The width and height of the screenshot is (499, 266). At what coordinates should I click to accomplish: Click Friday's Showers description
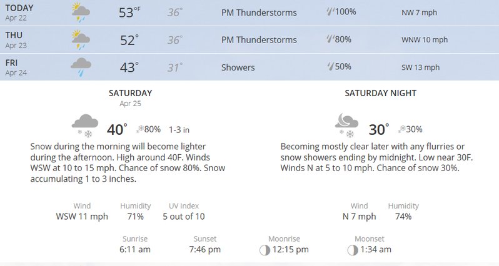[238, 67]
